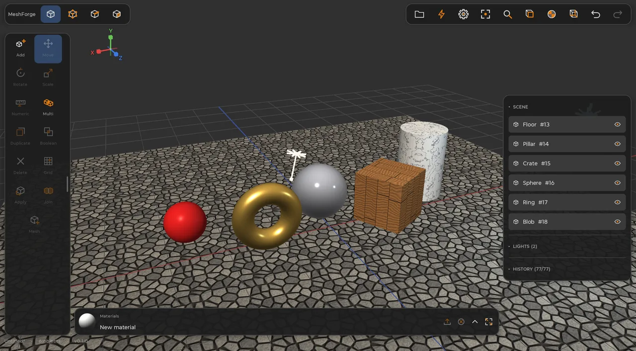The height and width of the screenshot is (351, 636).
Task: Open the settings gear
Action: click(463, 14)
